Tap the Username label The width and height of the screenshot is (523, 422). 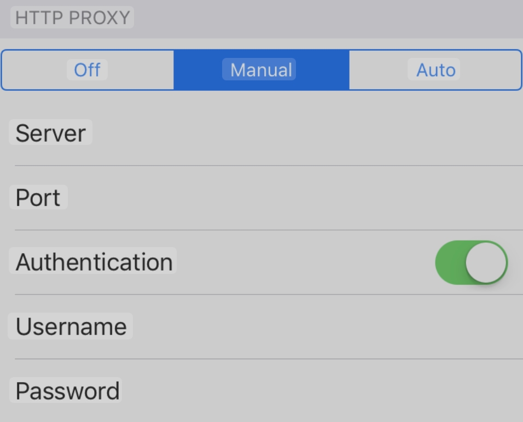(x=71, y=327)
